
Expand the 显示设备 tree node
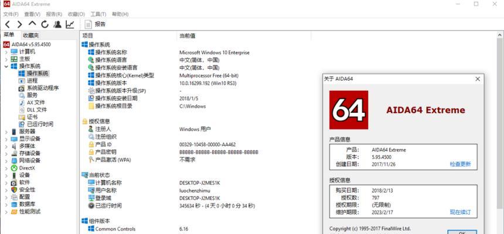[x=6, y=139]
